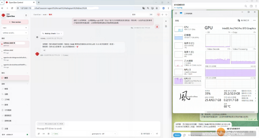Select 乙太網路 Ethernet in performance list
The height and width of the screenshot is (138, 259).
coord(187,63)
